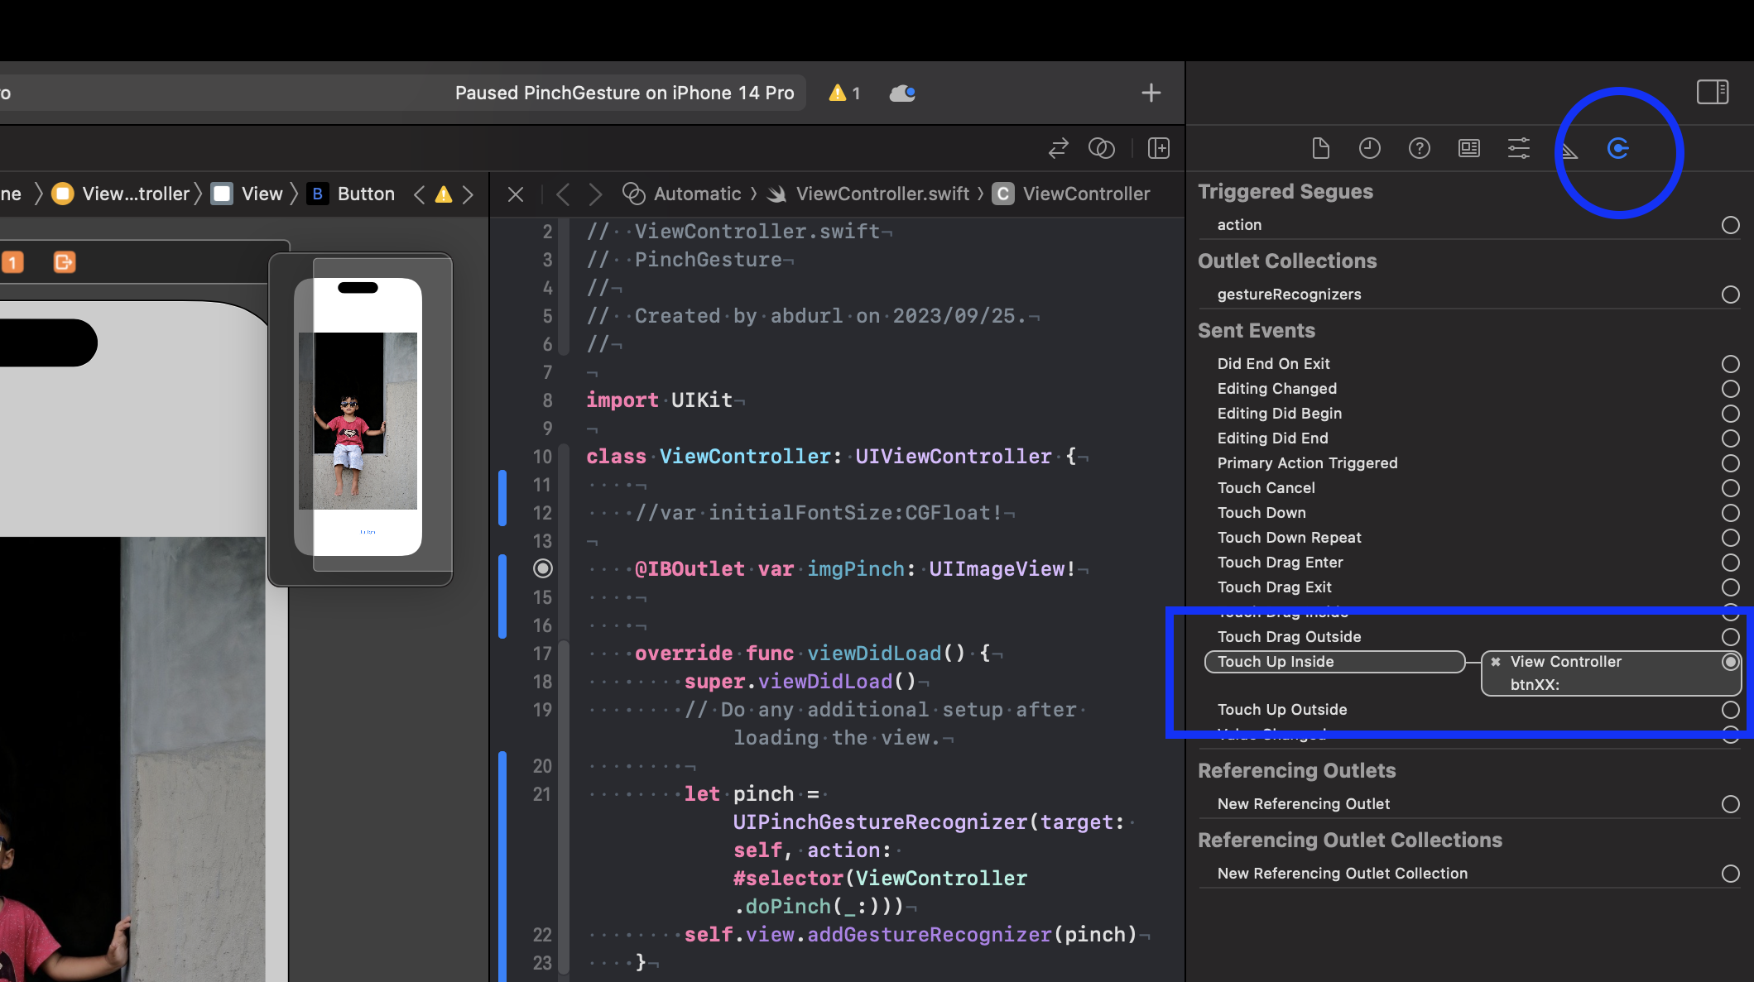
Task: Open the Identity inspector
Action: click(x=1469, y=148)
